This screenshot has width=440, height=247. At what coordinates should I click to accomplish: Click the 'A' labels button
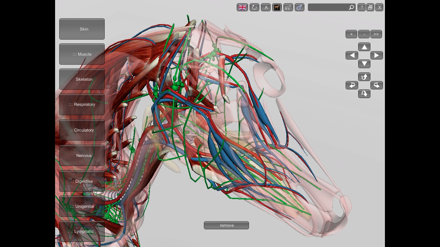(265, 7)
